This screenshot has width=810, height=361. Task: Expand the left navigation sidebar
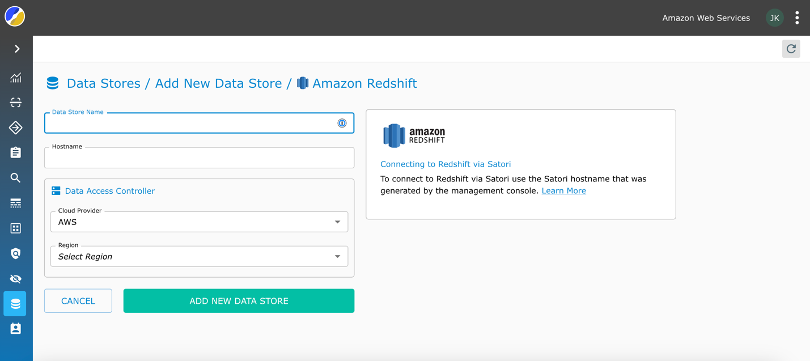[x=15, y=48]
